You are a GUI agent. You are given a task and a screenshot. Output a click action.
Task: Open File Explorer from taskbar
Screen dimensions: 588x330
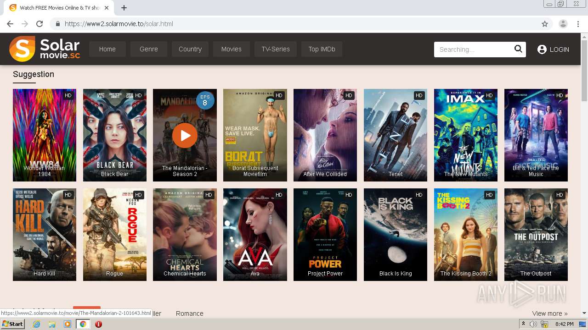pos(52,324)
